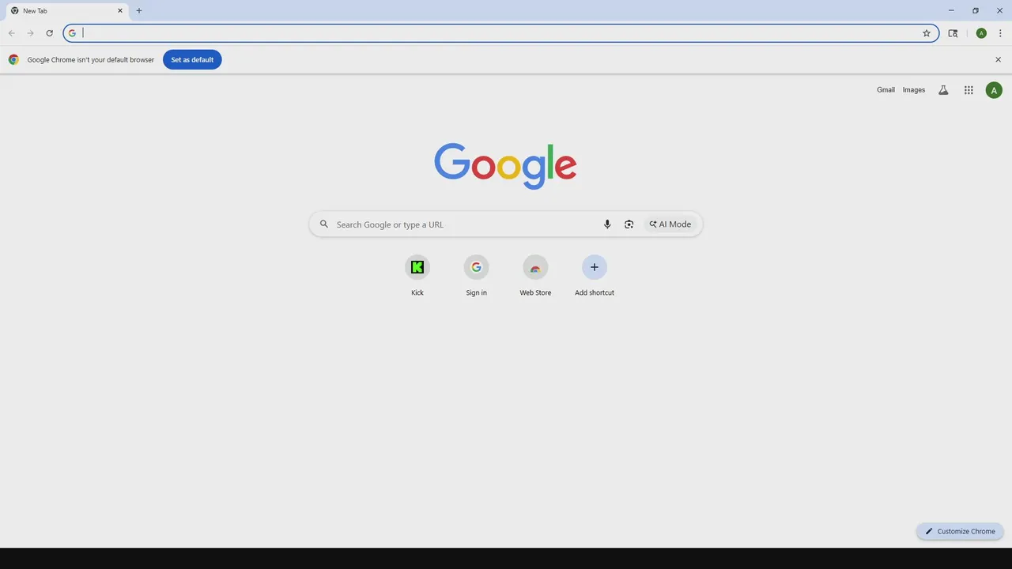1012x569 pixels.
Task: Click the back navigation arrow
Action: point(11,33)
